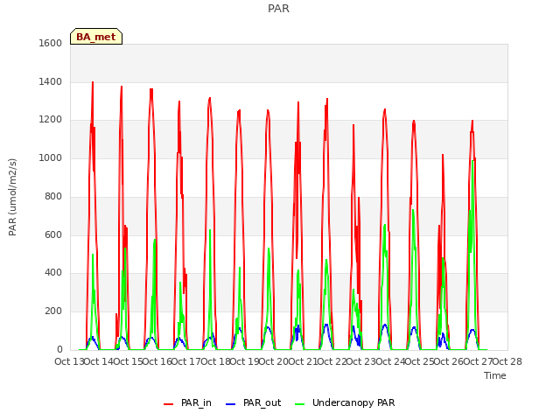Click the 1000 y-axis tick label
This screenshot has width=560, height=420.
pyautogui.click(x=51, y=157)
